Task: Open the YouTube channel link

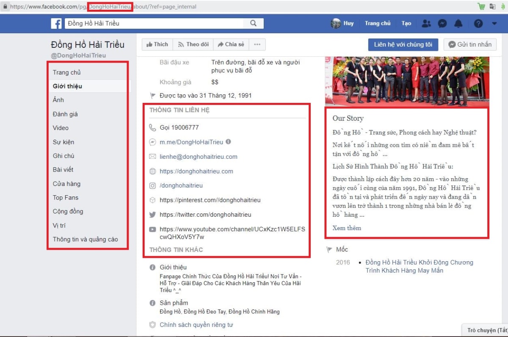Action: click(x=232, y=233)
